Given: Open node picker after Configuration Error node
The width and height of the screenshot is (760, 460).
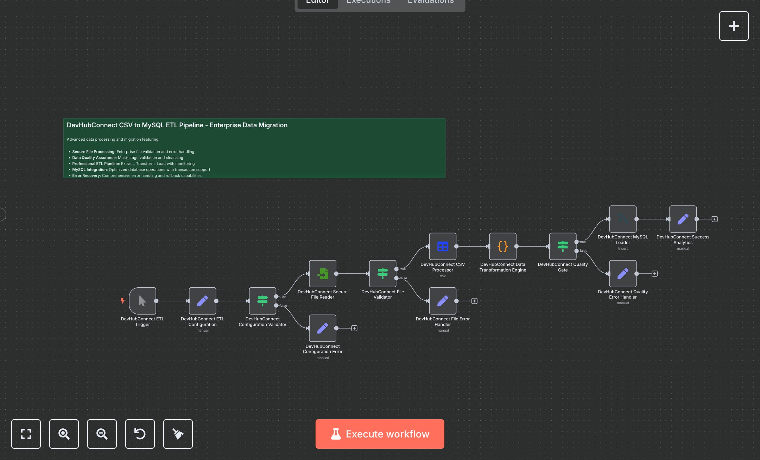Looking at the screenshot, I should pos(354,328).
